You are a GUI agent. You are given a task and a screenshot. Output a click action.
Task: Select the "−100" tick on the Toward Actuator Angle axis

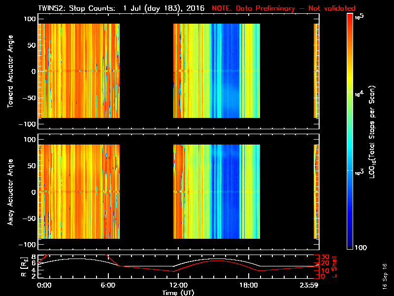[x=28, y=124]
